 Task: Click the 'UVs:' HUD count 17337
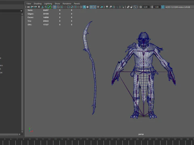46,25
